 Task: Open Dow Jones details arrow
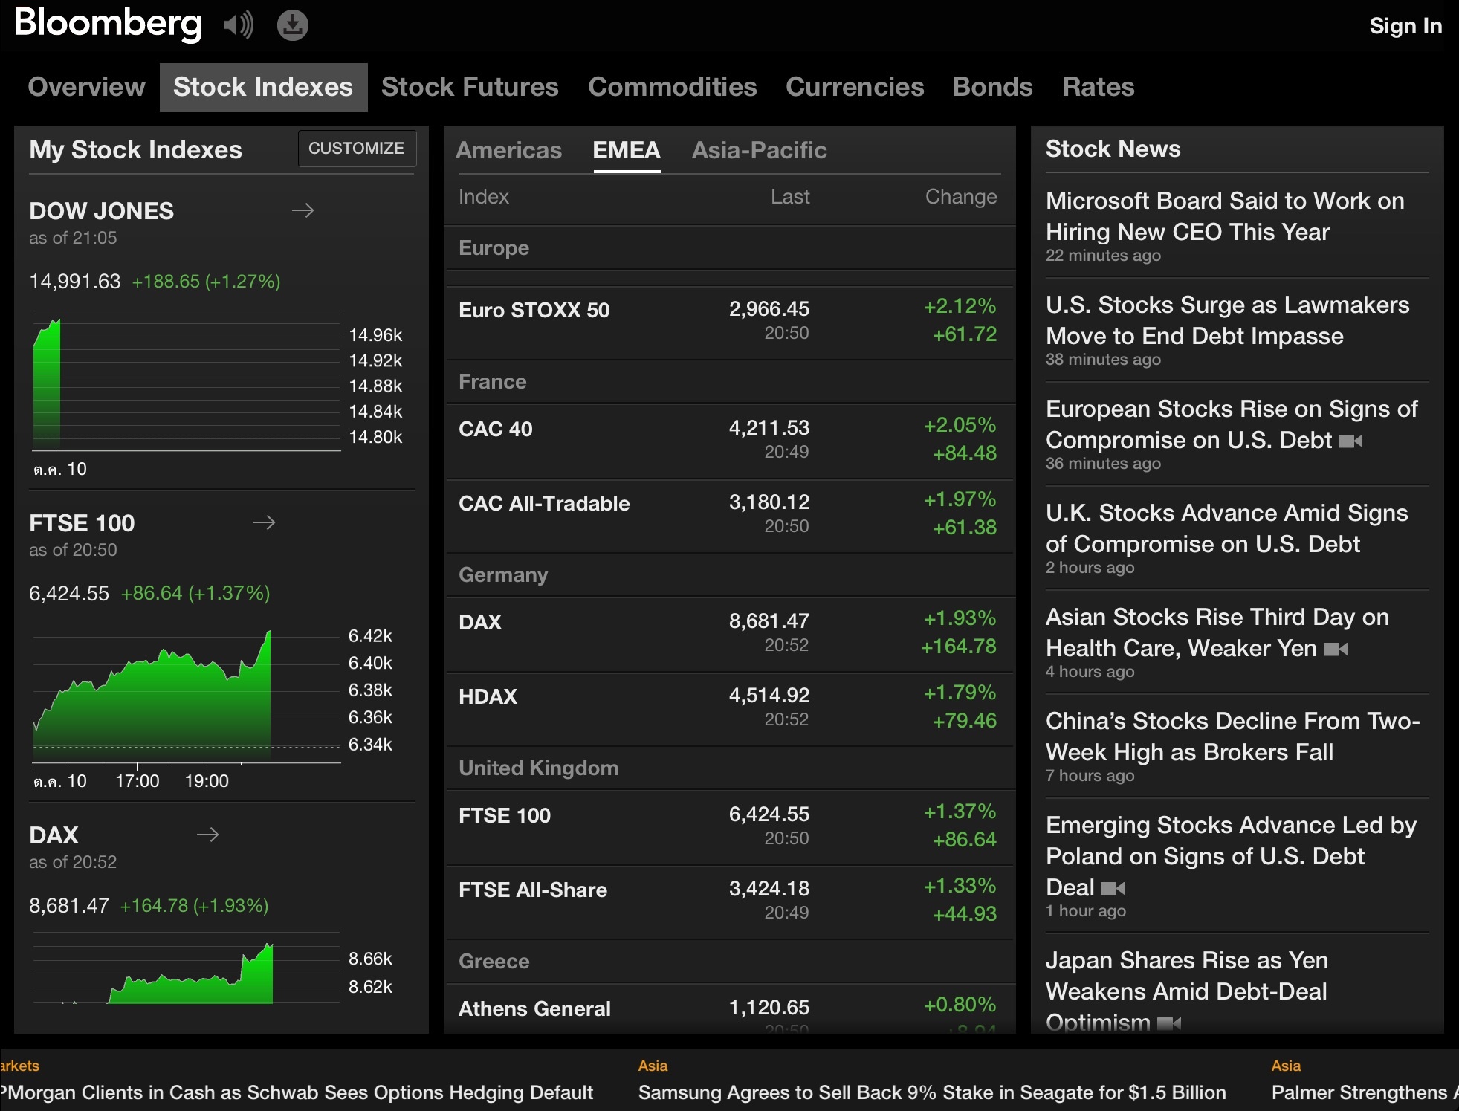coord(303,210)
